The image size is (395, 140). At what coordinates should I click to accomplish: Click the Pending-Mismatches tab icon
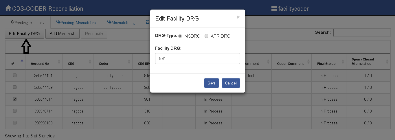tap(58, 22)
